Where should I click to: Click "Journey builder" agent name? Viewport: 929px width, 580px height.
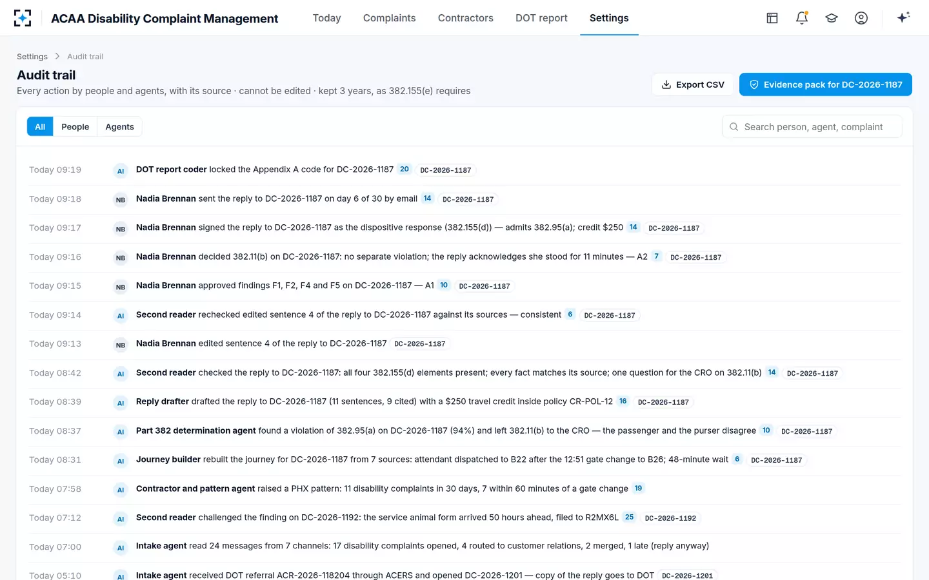click(x=168, y=459)
